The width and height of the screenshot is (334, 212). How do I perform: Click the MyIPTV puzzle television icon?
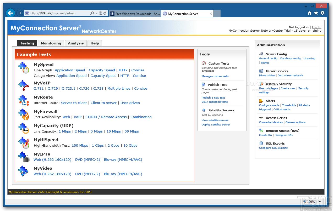tap(24, 157)
